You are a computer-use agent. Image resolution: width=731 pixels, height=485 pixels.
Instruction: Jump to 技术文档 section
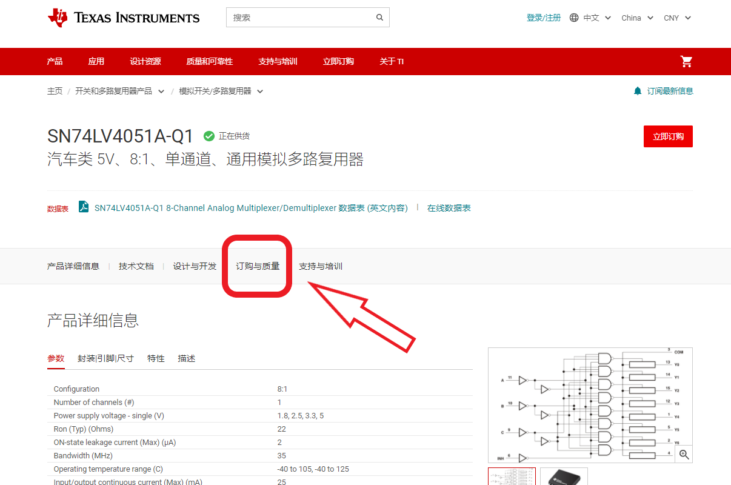136,266
